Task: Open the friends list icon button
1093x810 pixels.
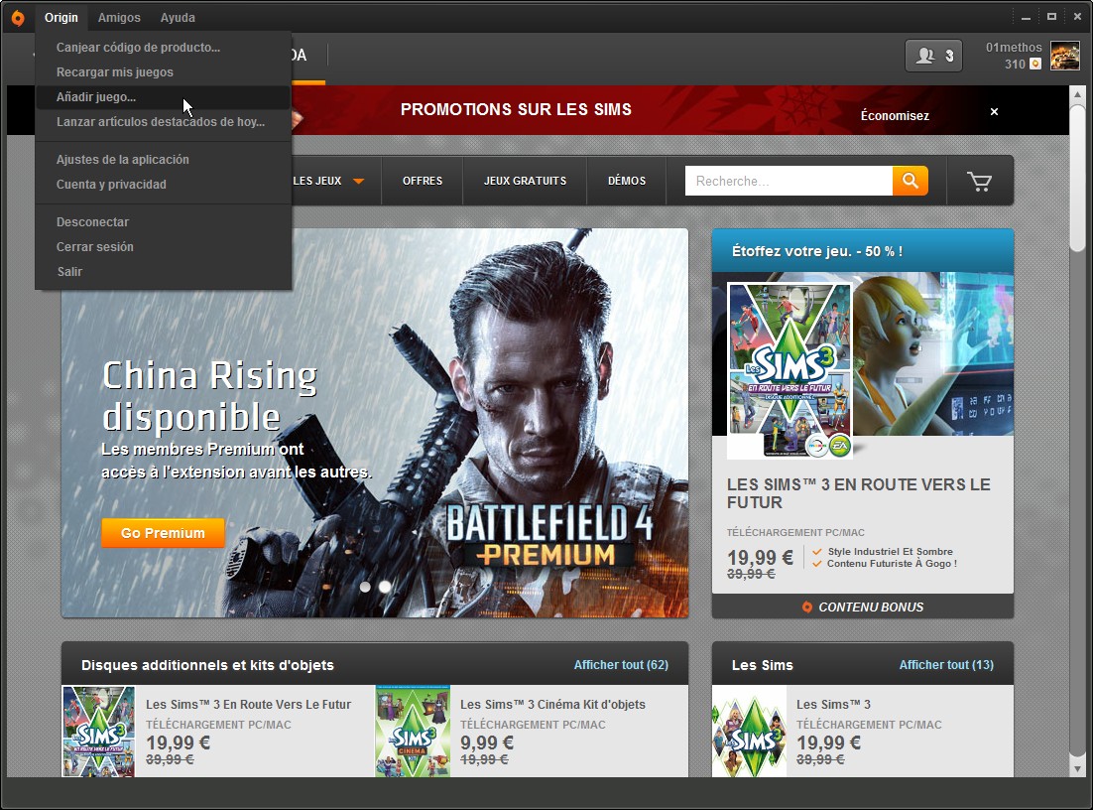Action: pos(933,56)
